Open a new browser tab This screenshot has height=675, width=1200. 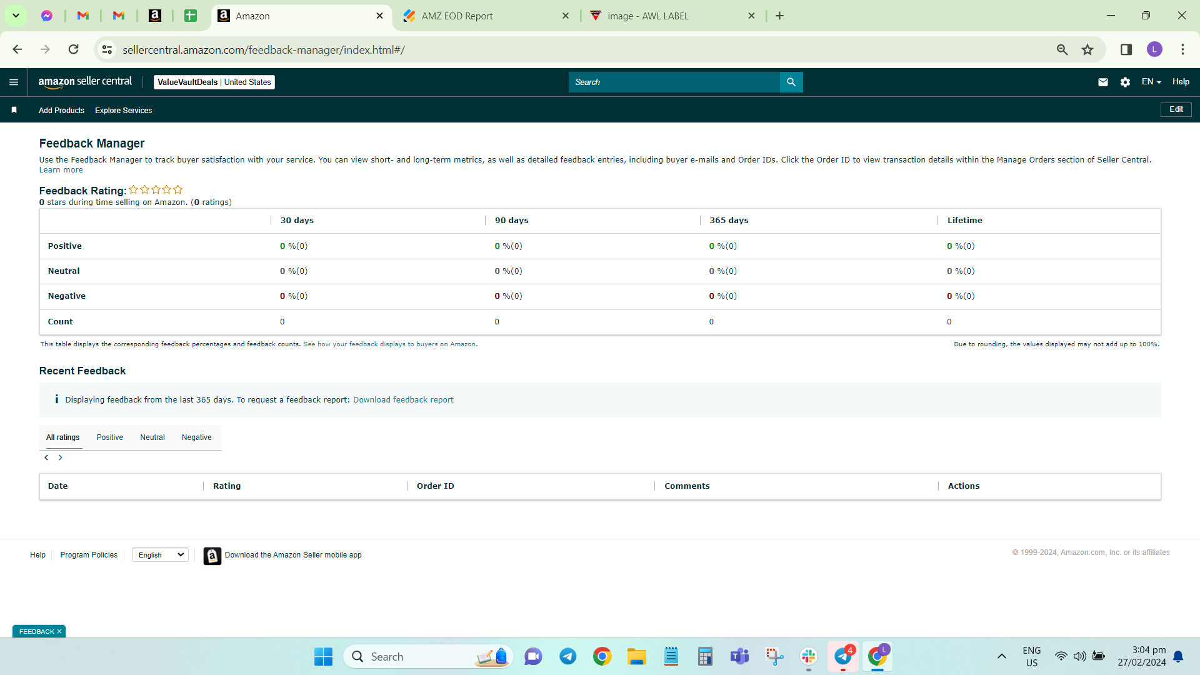click(x=779, y=16)
